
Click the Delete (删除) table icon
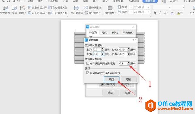coord(22,8)
